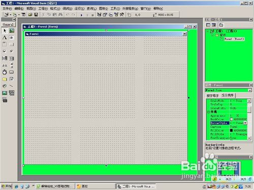The width and height of the screenshot is (254, 190).
Task: Click properties list scroll up arrow
Action: pyautogui.click(x=249, y=101)
